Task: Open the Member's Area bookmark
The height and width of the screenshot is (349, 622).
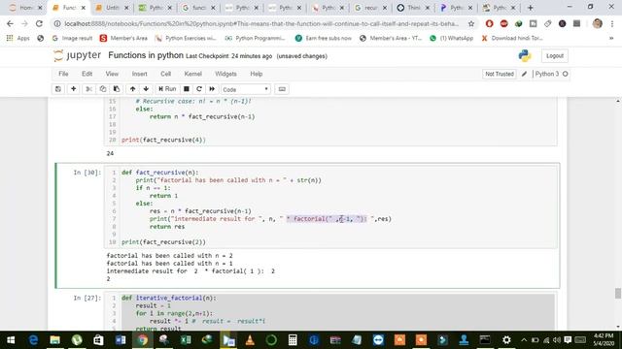Action: pos(123,39)
